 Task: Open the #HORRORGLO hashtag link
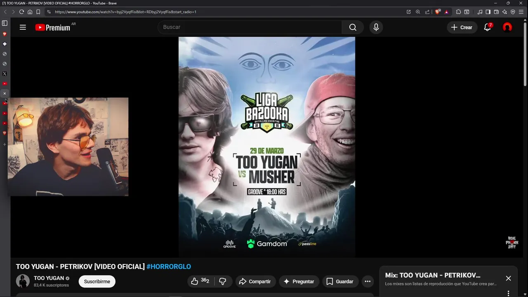tap(169, 266)
